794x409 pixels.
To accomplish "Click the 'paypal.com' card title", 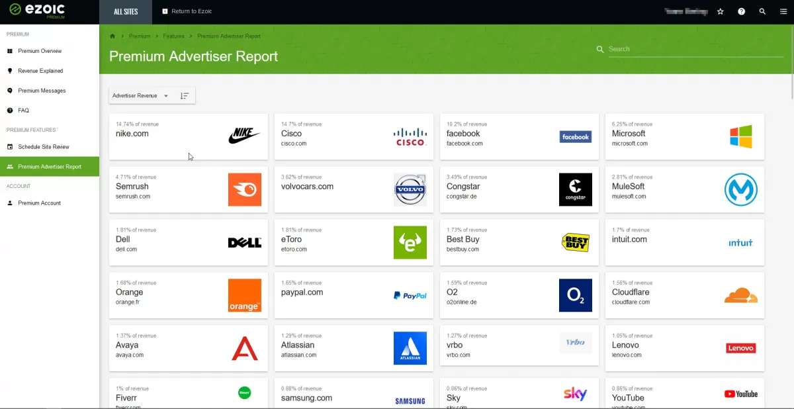I will (302, 293).
